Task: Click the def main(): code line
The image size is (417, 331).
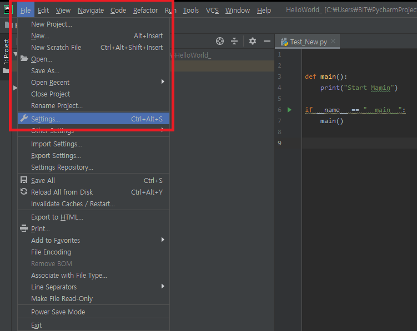Action: [326, 77]
